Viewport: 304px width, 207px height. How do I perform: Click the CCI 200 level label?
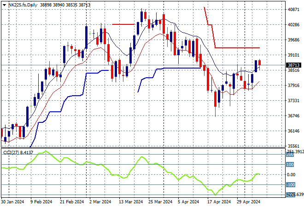[290, 155]
